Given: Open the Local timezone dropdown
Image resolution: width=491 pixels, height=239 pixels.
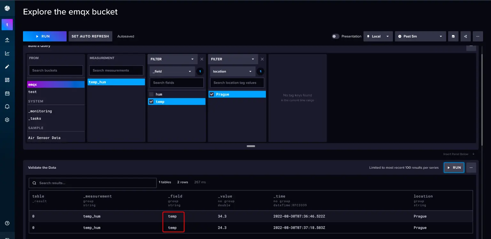Looking at the screenshot, I should coord(378,36).
